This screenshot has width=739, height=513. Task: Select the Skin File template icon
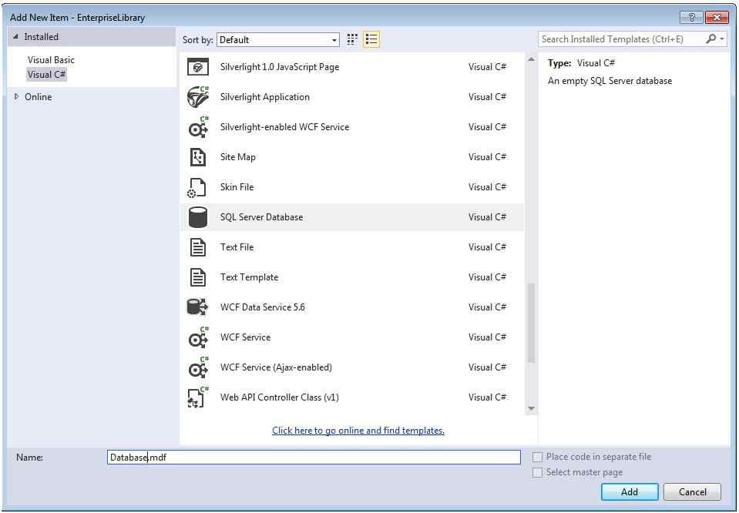point(197,186)
